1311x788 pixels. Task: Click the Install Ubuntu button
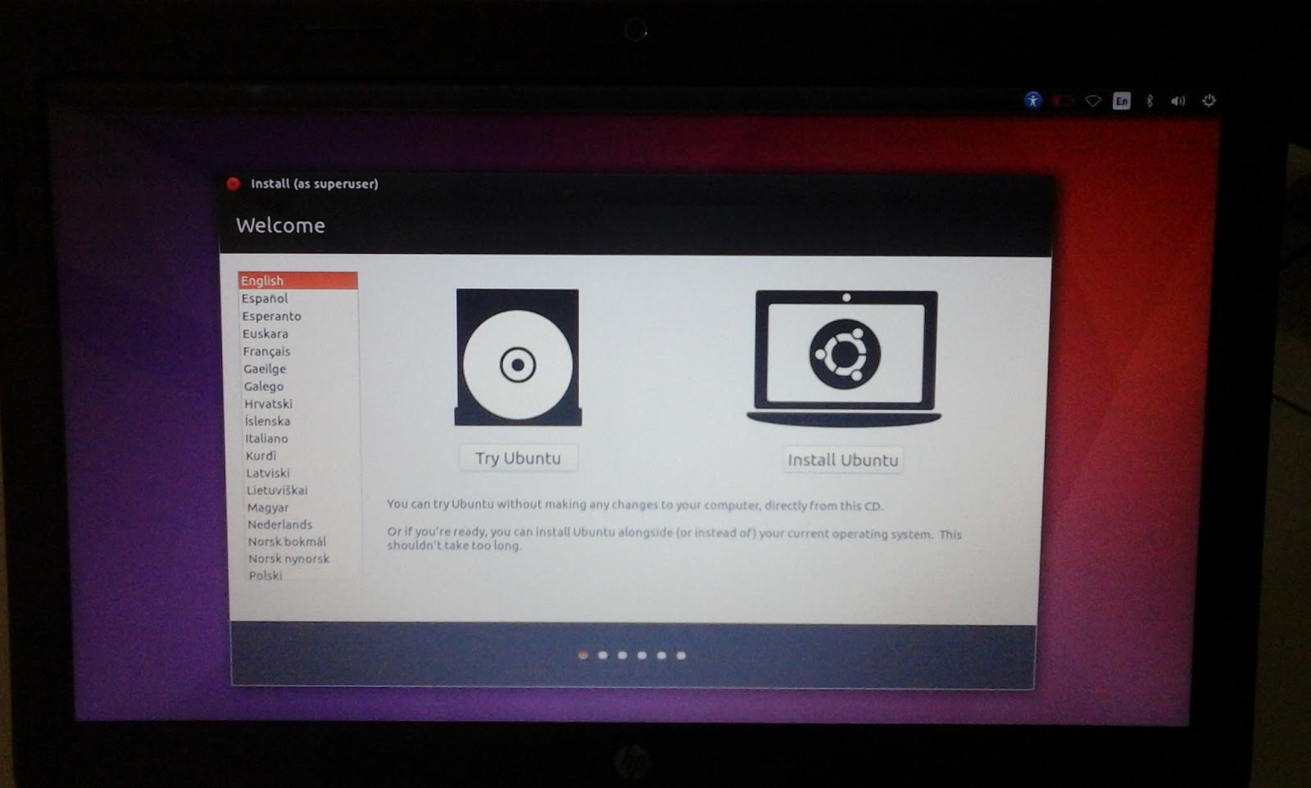[x=842, y=460]
